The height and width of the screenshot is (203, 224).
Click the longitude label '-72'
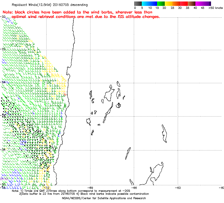pos(47,188)
